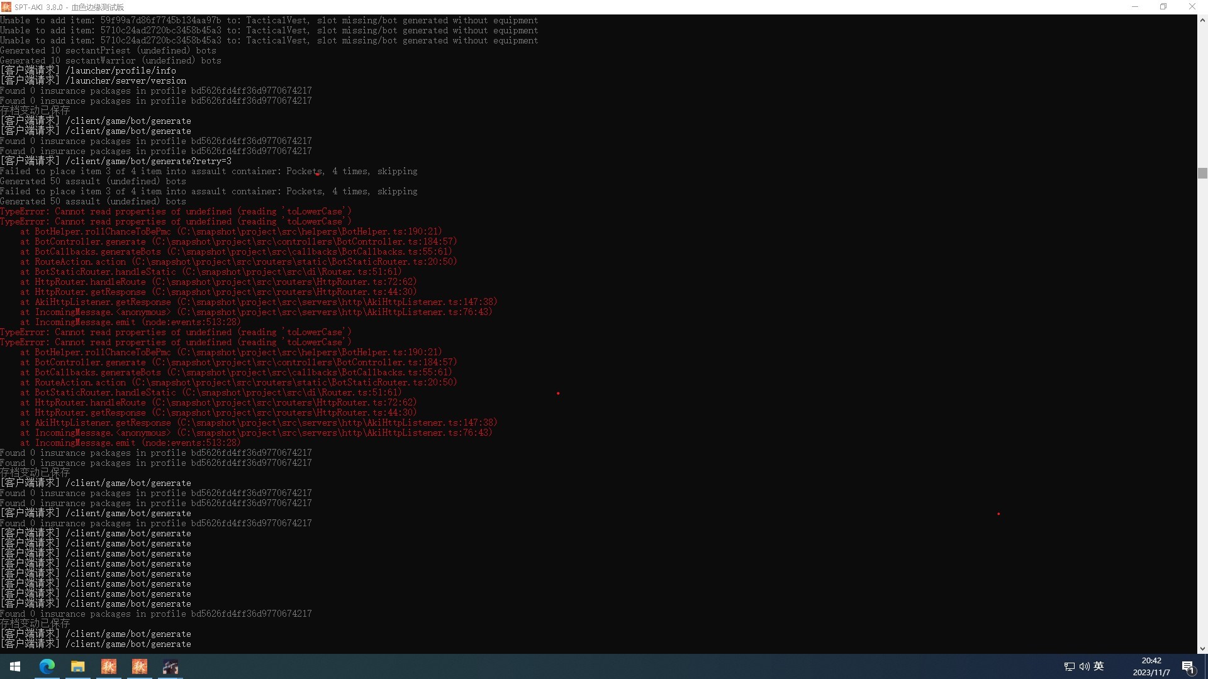Click the console scrollbar up arrow
This screenshot has height=679, width=1208.
[x=1202, y=20]
